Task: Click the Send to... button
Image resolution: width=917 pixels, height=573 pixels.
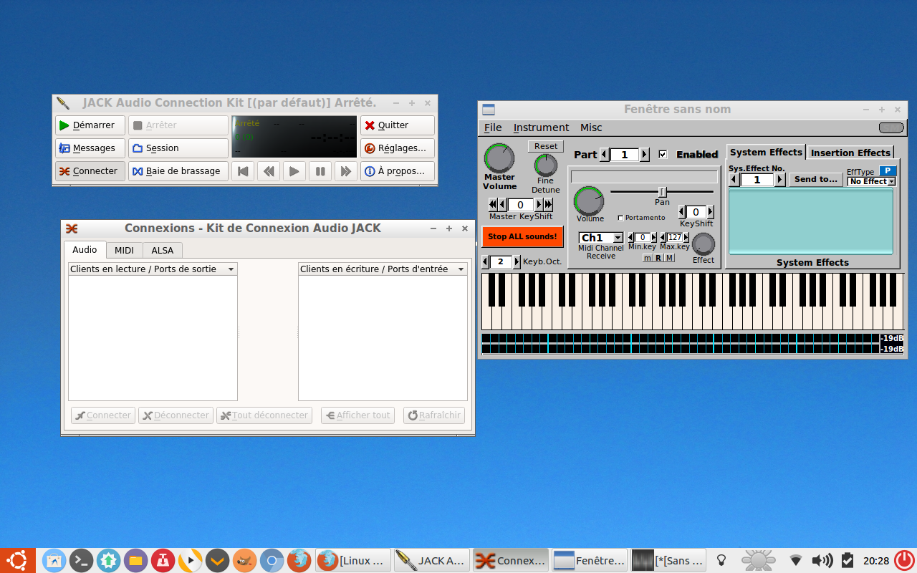Action: (815, 180)
